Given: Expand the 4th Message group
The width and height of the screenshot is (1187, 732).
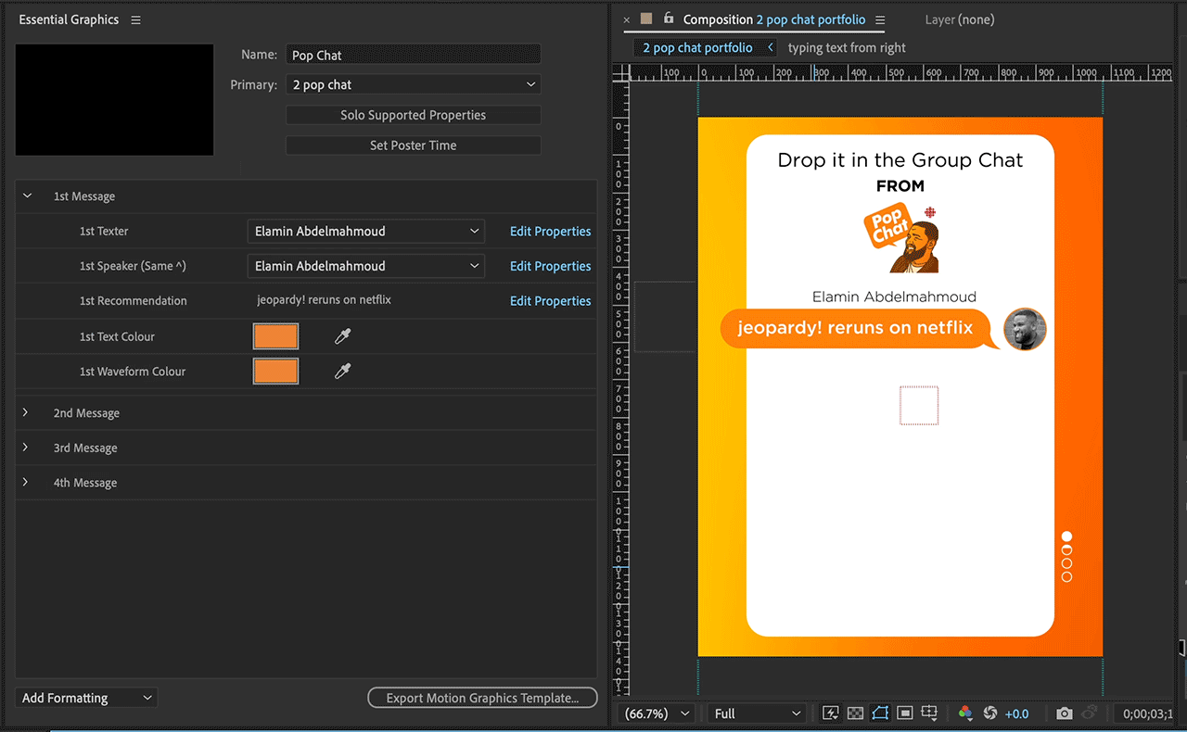Looking at the screenshot, I should coord(26,482).
